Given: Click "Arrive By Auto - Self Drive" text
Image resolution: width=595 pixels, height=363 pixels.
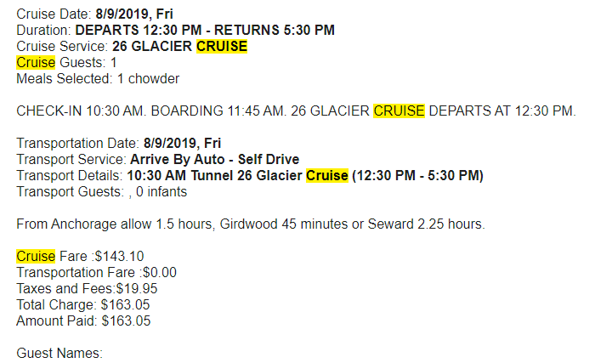Looking at the screenshot, I should point(214,160).
